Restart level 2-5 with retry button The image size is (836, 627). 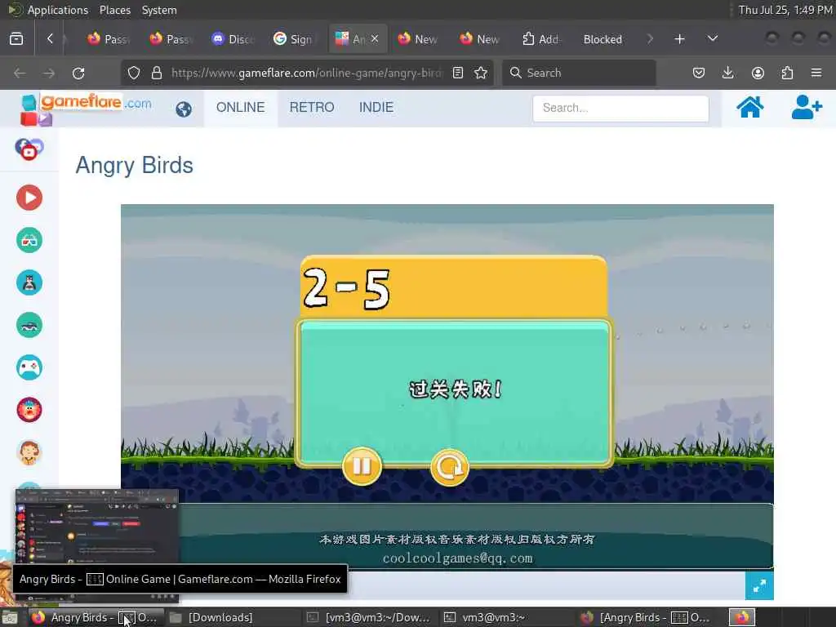click(450, 467)
